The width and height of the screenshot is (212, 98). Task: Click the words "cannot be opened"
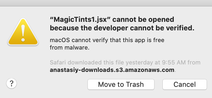point(143,20)
